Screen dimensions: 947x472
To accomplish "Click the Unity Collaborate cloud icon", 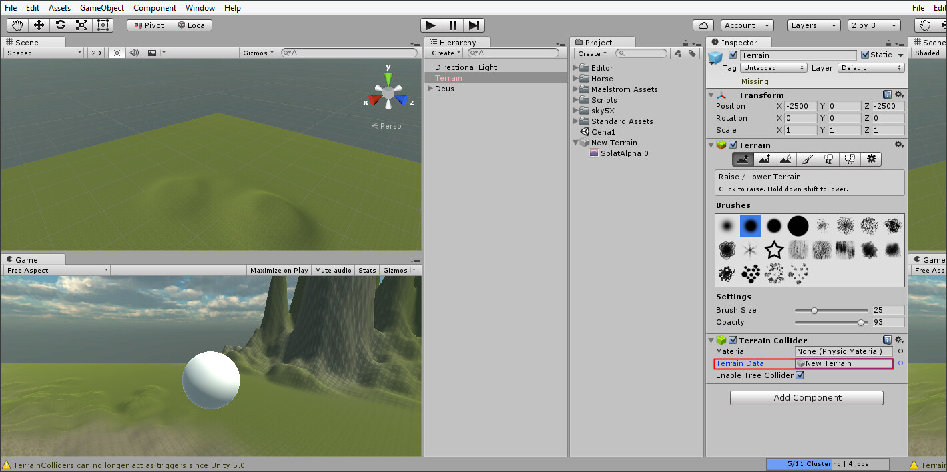I will click(x=704, y=25).
